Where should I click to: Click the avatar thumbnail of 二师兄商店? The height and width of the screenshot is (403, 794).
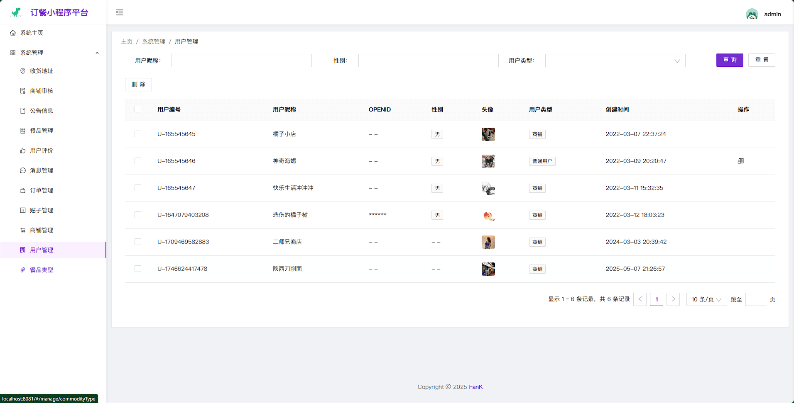click(488, 242)
